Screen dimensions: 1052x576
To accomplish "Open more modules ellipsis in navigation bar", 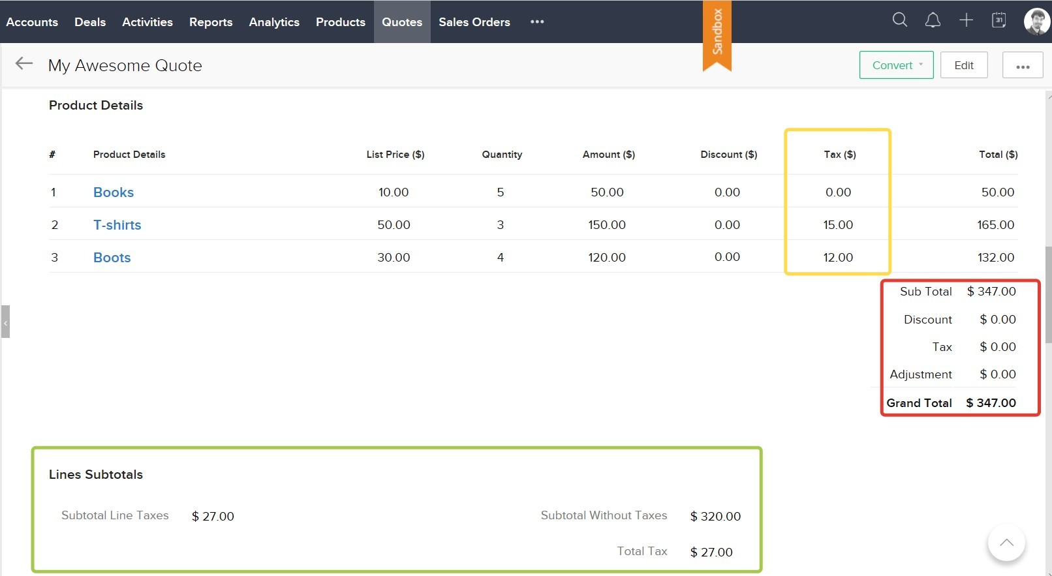I will click(x=537, y=22).
